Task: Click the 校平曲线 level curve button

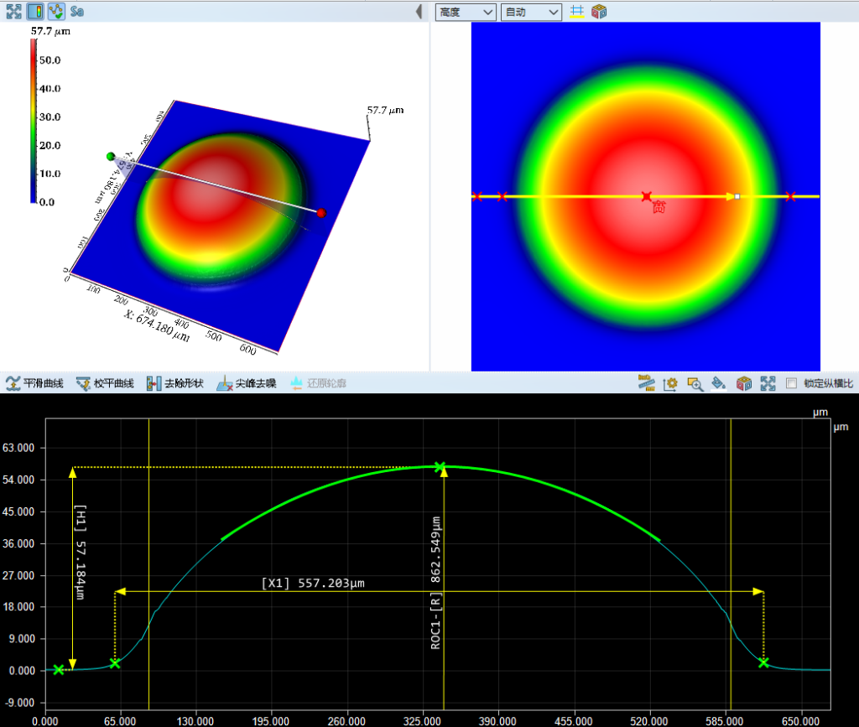Action: [105, 383]
